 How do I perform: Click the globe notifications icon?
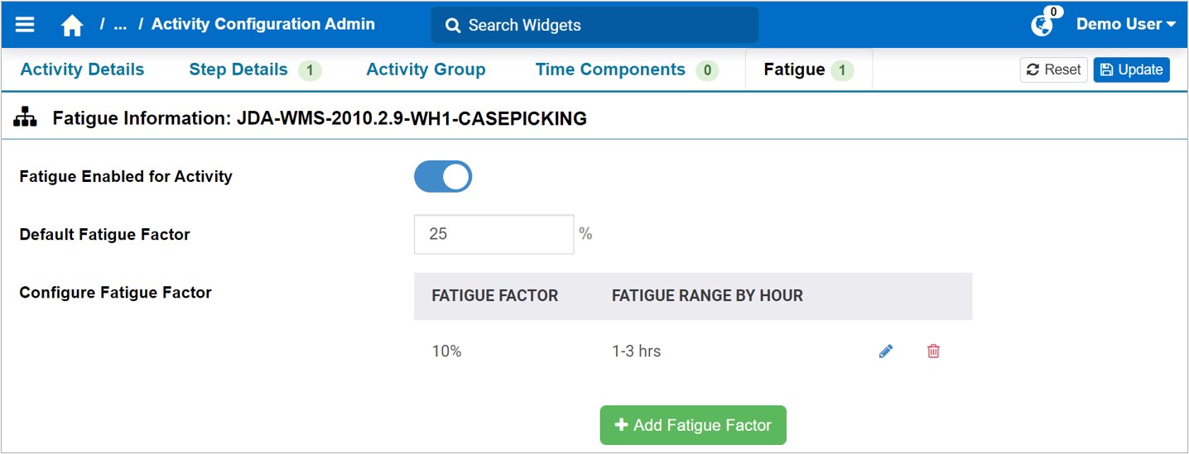point(1042,26)
